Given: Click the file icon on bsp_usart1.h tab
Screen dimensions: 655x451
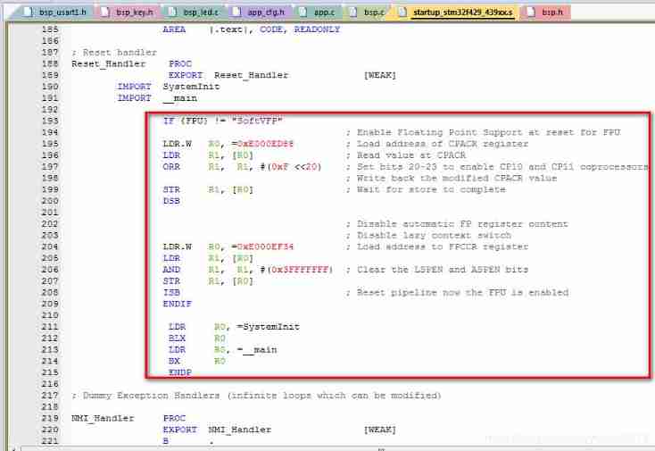Looking at the screenshot, I should (28, 13).
